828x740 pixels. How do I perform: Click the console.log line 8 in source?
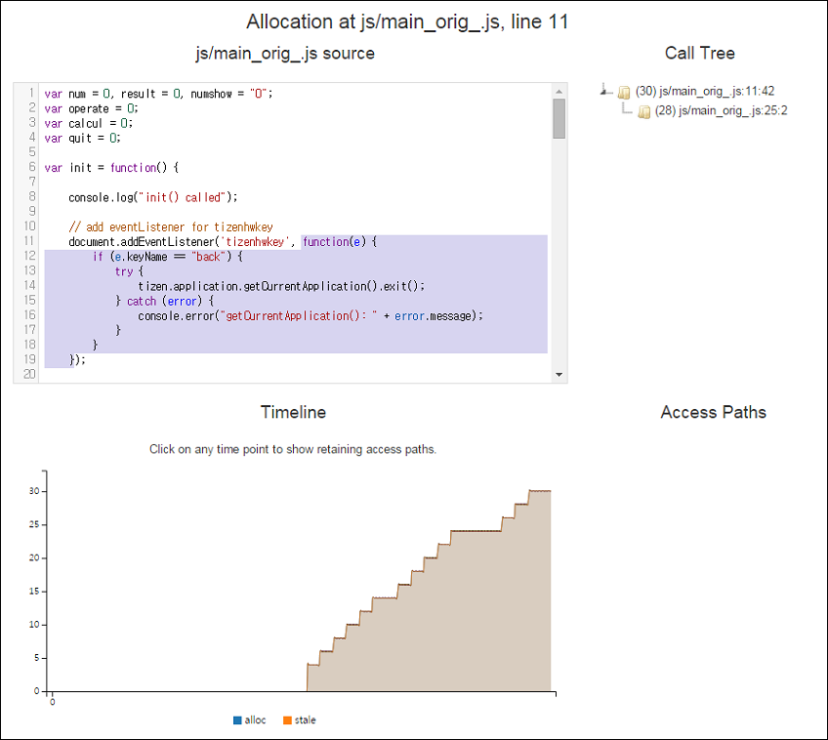(x=152, y=197)
